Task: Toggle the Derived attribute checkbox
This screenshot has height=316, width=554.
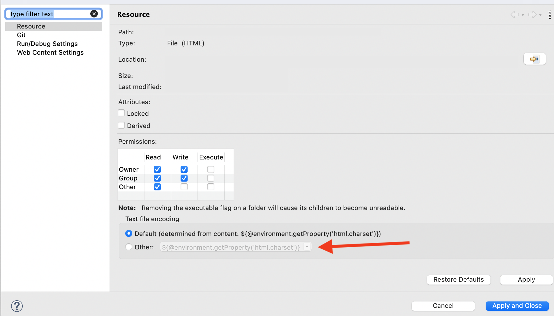Action: click(121, 125)
